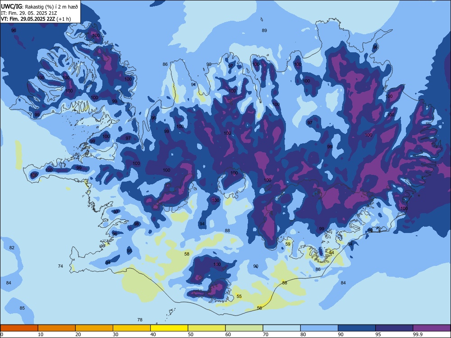Screen dimensions: 451x338
Task: Click the humidity value '91' on the map
Action: pyautogui.click(x=193, y=85)
